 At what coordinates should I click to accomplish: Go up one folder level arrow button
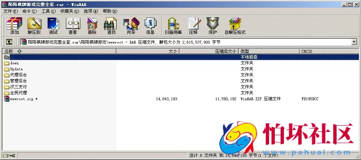pos(9,42)
